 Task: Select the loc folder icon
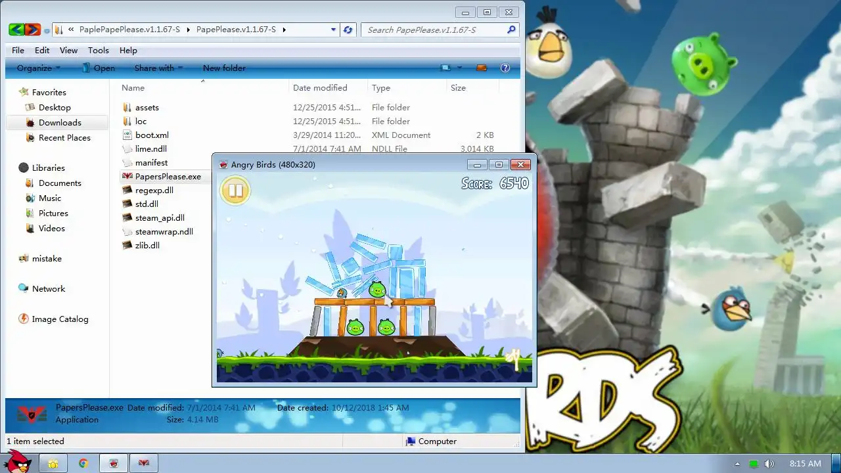127,121
